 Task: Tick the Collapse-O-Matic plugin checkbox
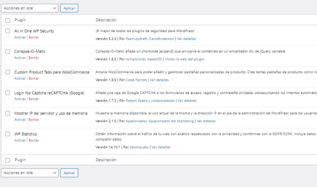(x=8, y=51)
